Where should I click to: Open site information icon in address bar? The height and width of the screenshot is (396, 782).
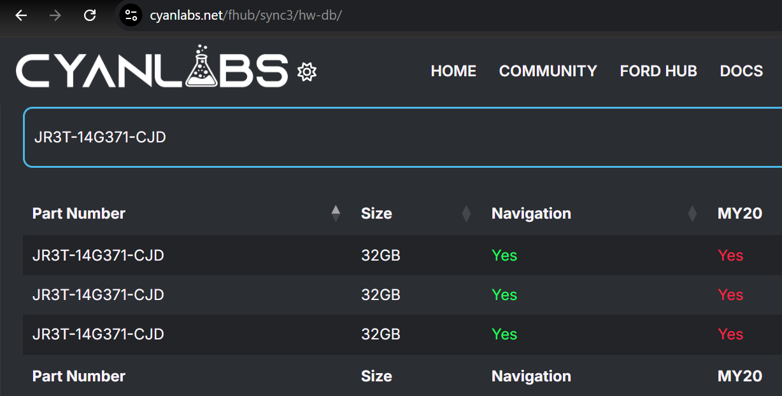point(131,15)
